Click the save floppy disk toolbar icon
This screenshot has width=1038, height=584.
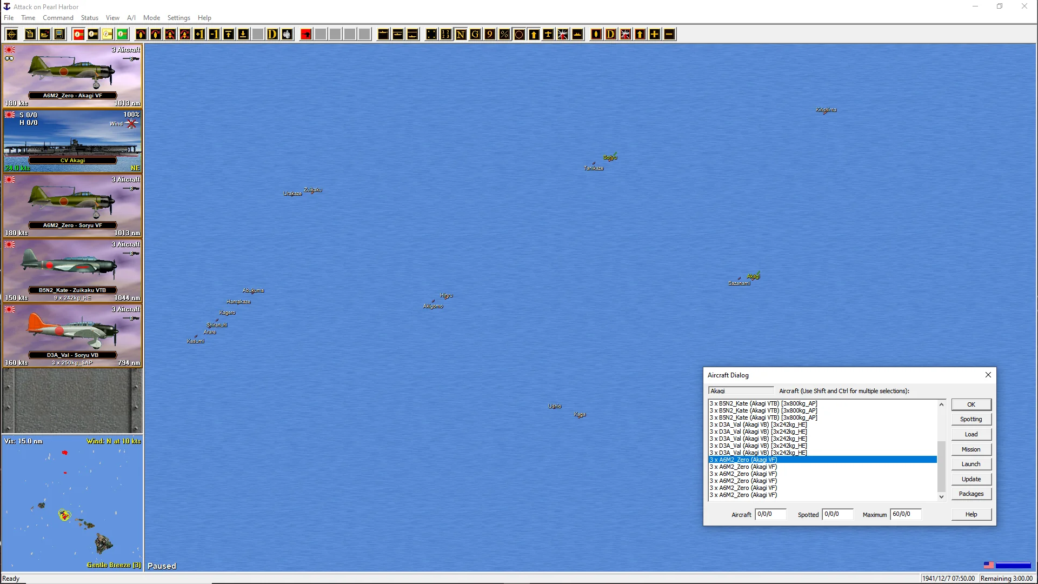(x=59, y=35)
